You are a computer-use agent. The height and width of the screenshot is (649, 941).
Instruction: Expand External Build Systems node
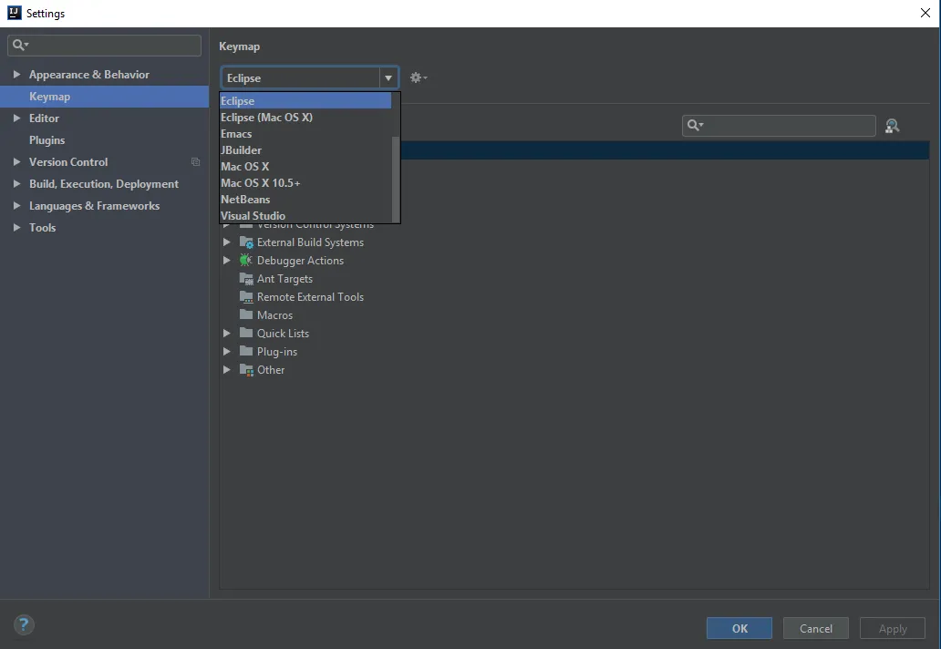tap(227, 242)
